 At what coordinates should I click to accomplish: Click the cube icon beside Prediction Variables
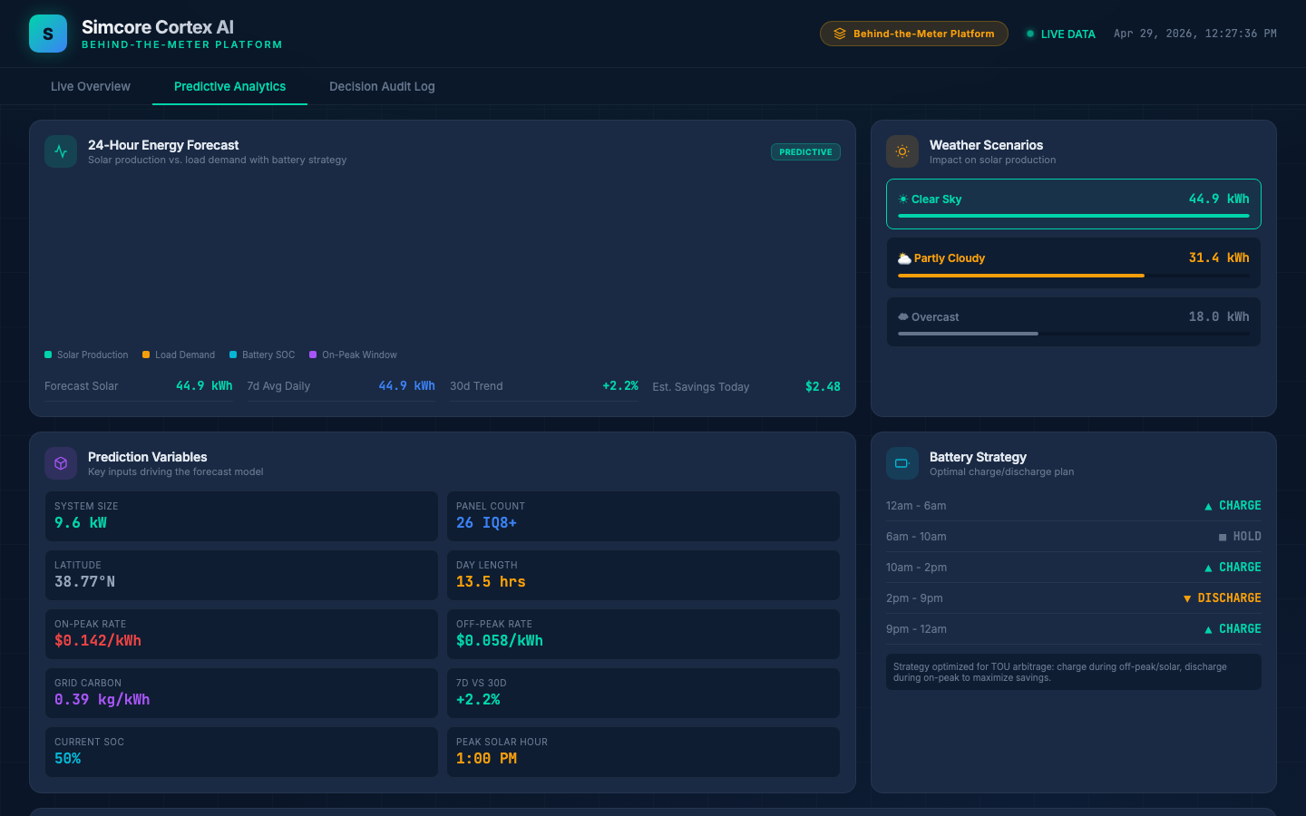coord(60,463)
